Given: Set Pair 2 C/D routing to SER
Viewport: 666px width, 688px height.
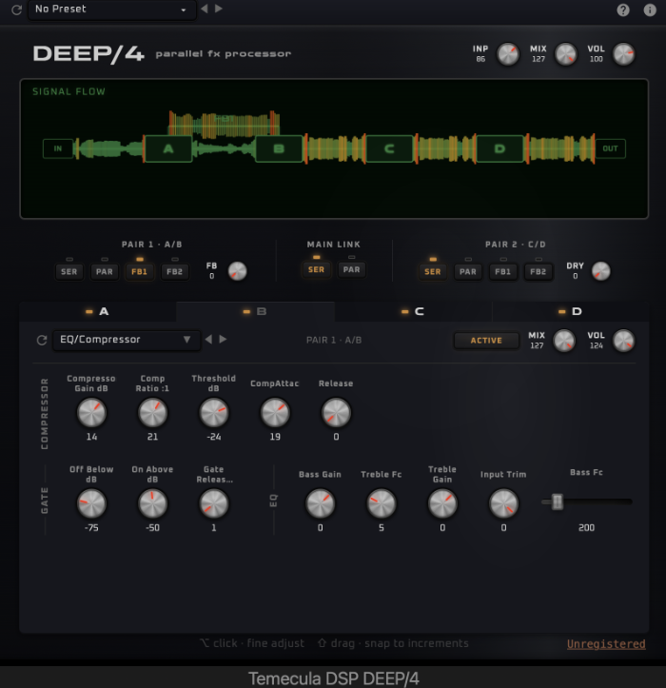Looking at the screenshot, I should pyautogui.click(x=433, y=271).
